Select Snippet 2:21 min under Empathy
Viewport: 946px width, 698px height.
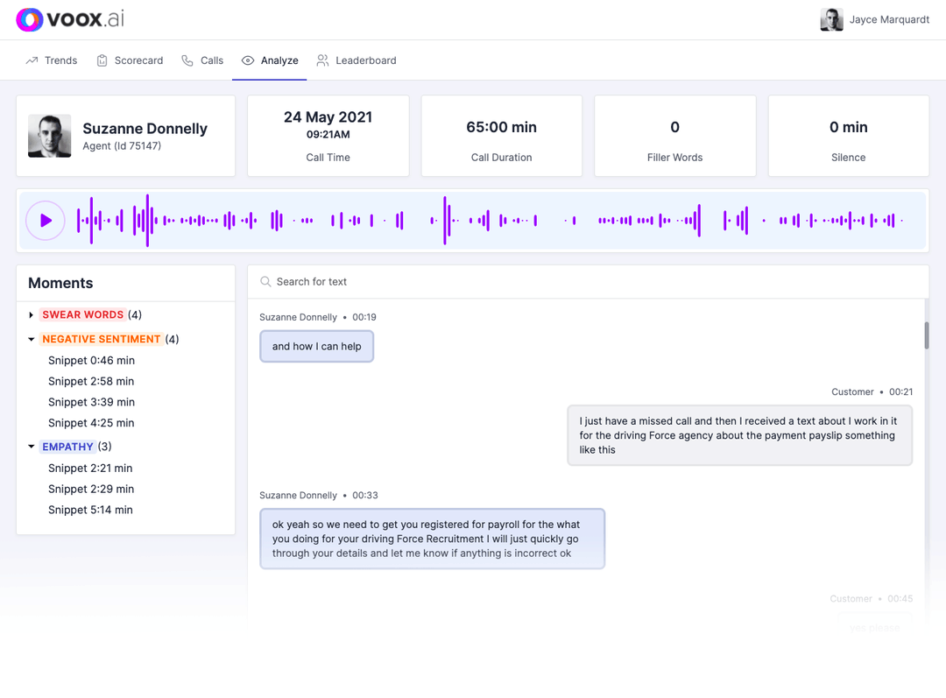coord(90,468)
